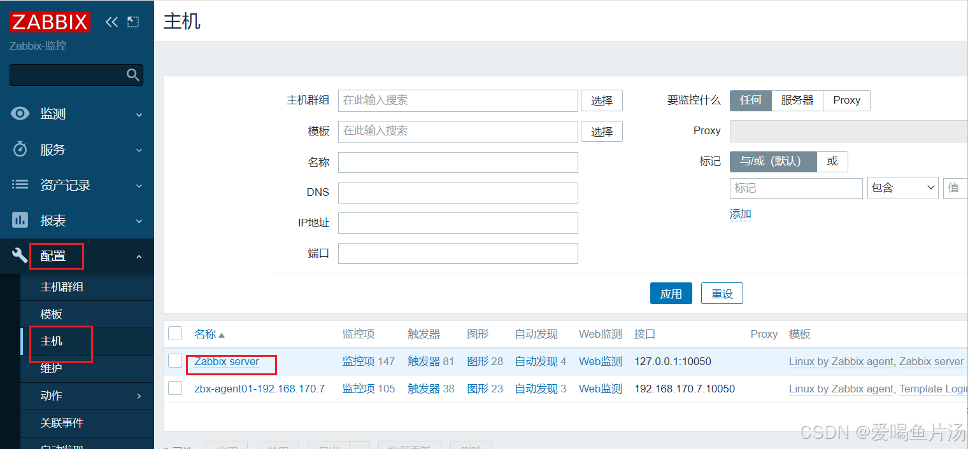Focus the IP地址 filter field

pos(458,223)
